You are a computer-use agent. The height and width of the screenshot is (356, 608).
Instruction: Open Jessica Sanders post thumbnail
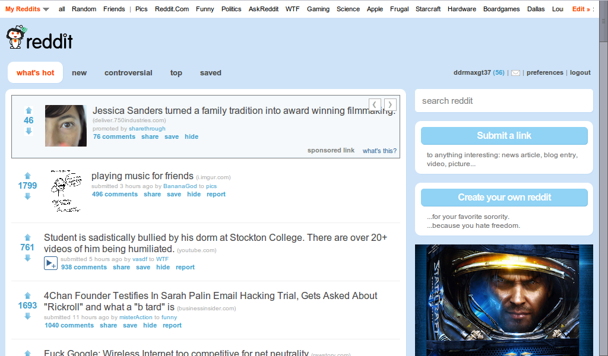pyautogui.click(x=65, y=126)
